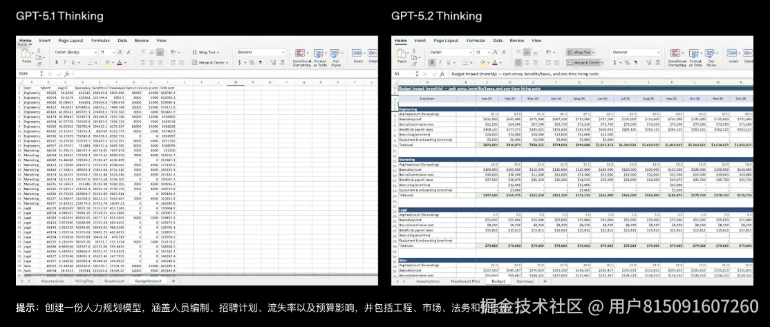Click red font color swatch, left window

[x=120, y=63]
